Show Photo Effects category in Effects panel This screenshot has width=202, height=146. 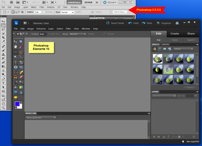(x=165, y=49)
